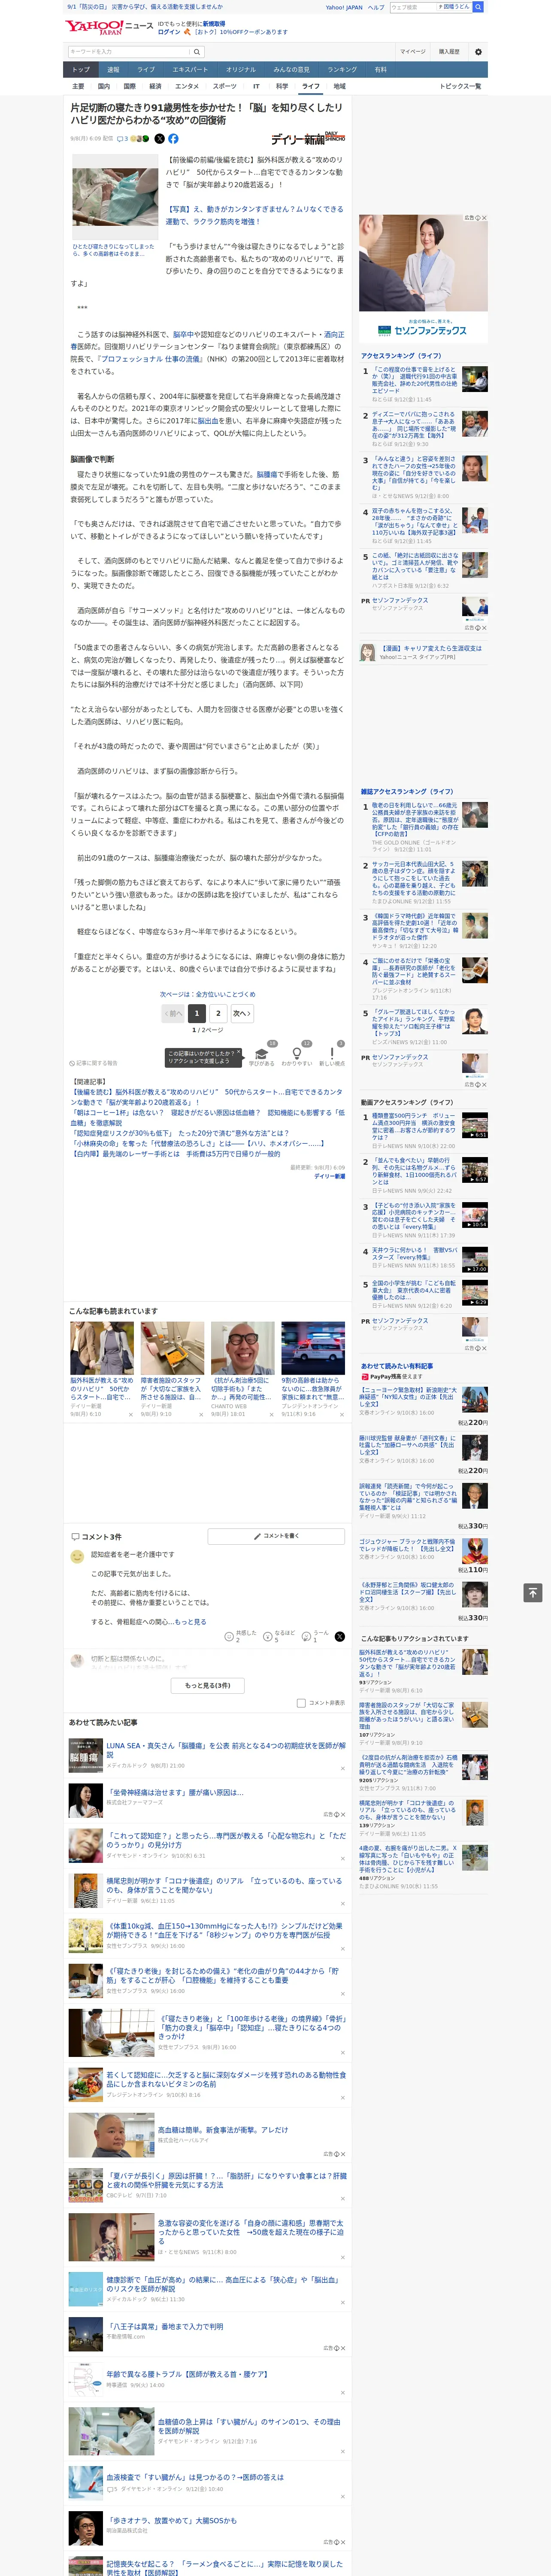Open the エンタメ category in sub-navigation
Screen dimensions: 551x2576
(187, 86)
